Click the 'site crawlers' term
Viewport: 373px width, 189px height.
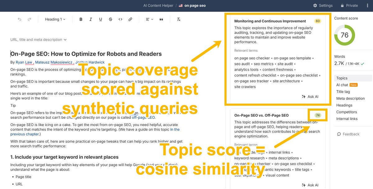[245, 87]
